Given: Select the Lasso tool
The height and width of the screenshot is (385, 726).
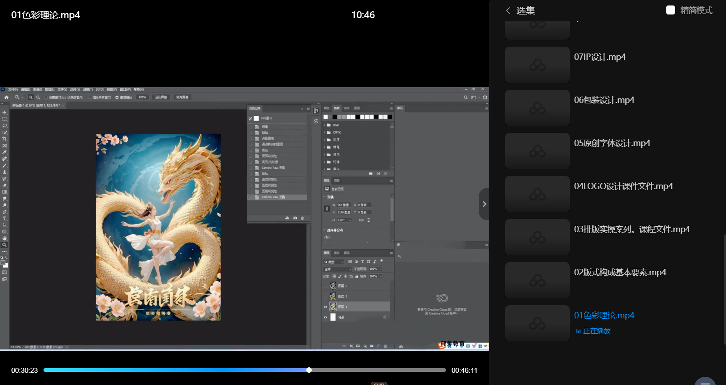Looking at the screenshot, I should [5, 126].
